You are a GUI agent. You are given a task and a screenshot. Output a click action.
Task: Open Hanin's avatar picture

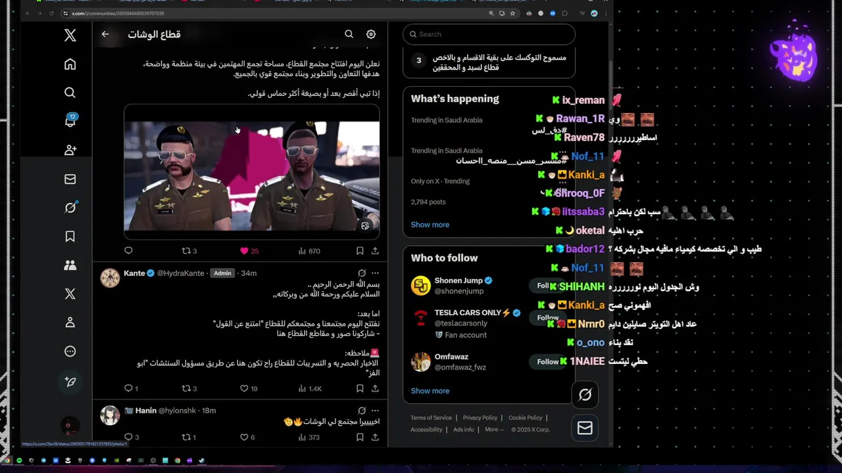[x=110, y=415]
